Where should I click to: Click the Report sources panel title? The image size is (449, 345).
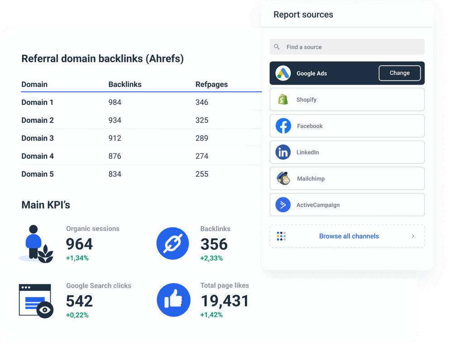coord(303,14)
